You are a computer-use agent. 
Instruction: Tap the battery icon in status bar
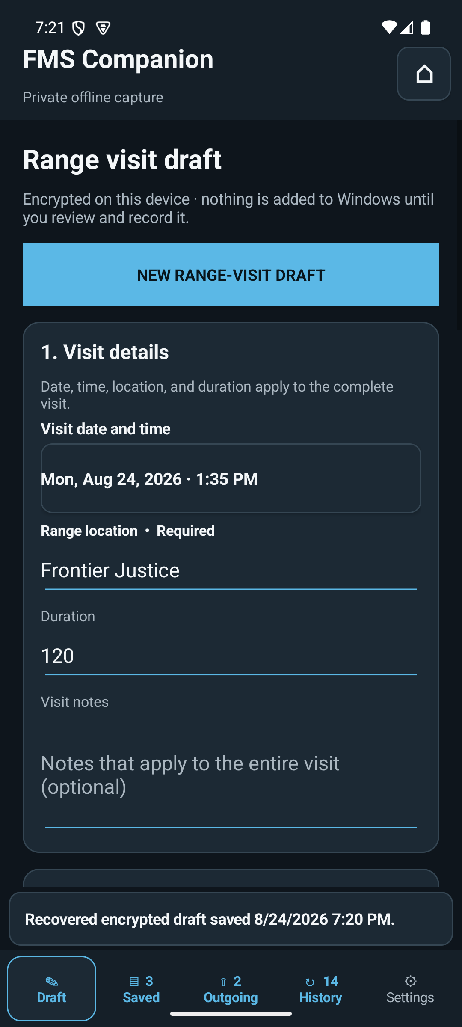pyautogui.click(x=426, y=27)
